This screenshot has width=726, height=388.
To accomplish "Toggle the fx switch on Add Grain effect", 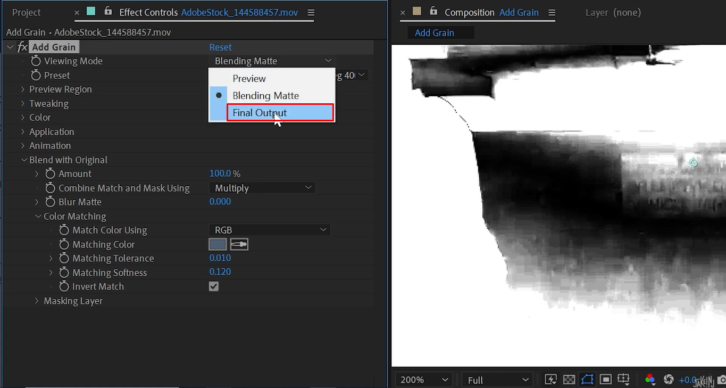I will [x=22, y=47].
